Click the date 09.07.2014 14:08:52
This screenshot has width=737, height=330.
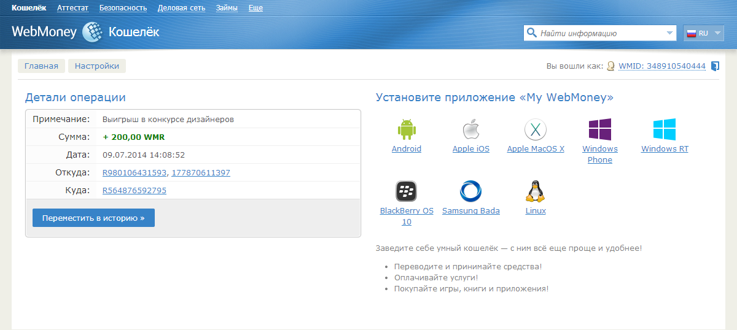click(144, 155)
